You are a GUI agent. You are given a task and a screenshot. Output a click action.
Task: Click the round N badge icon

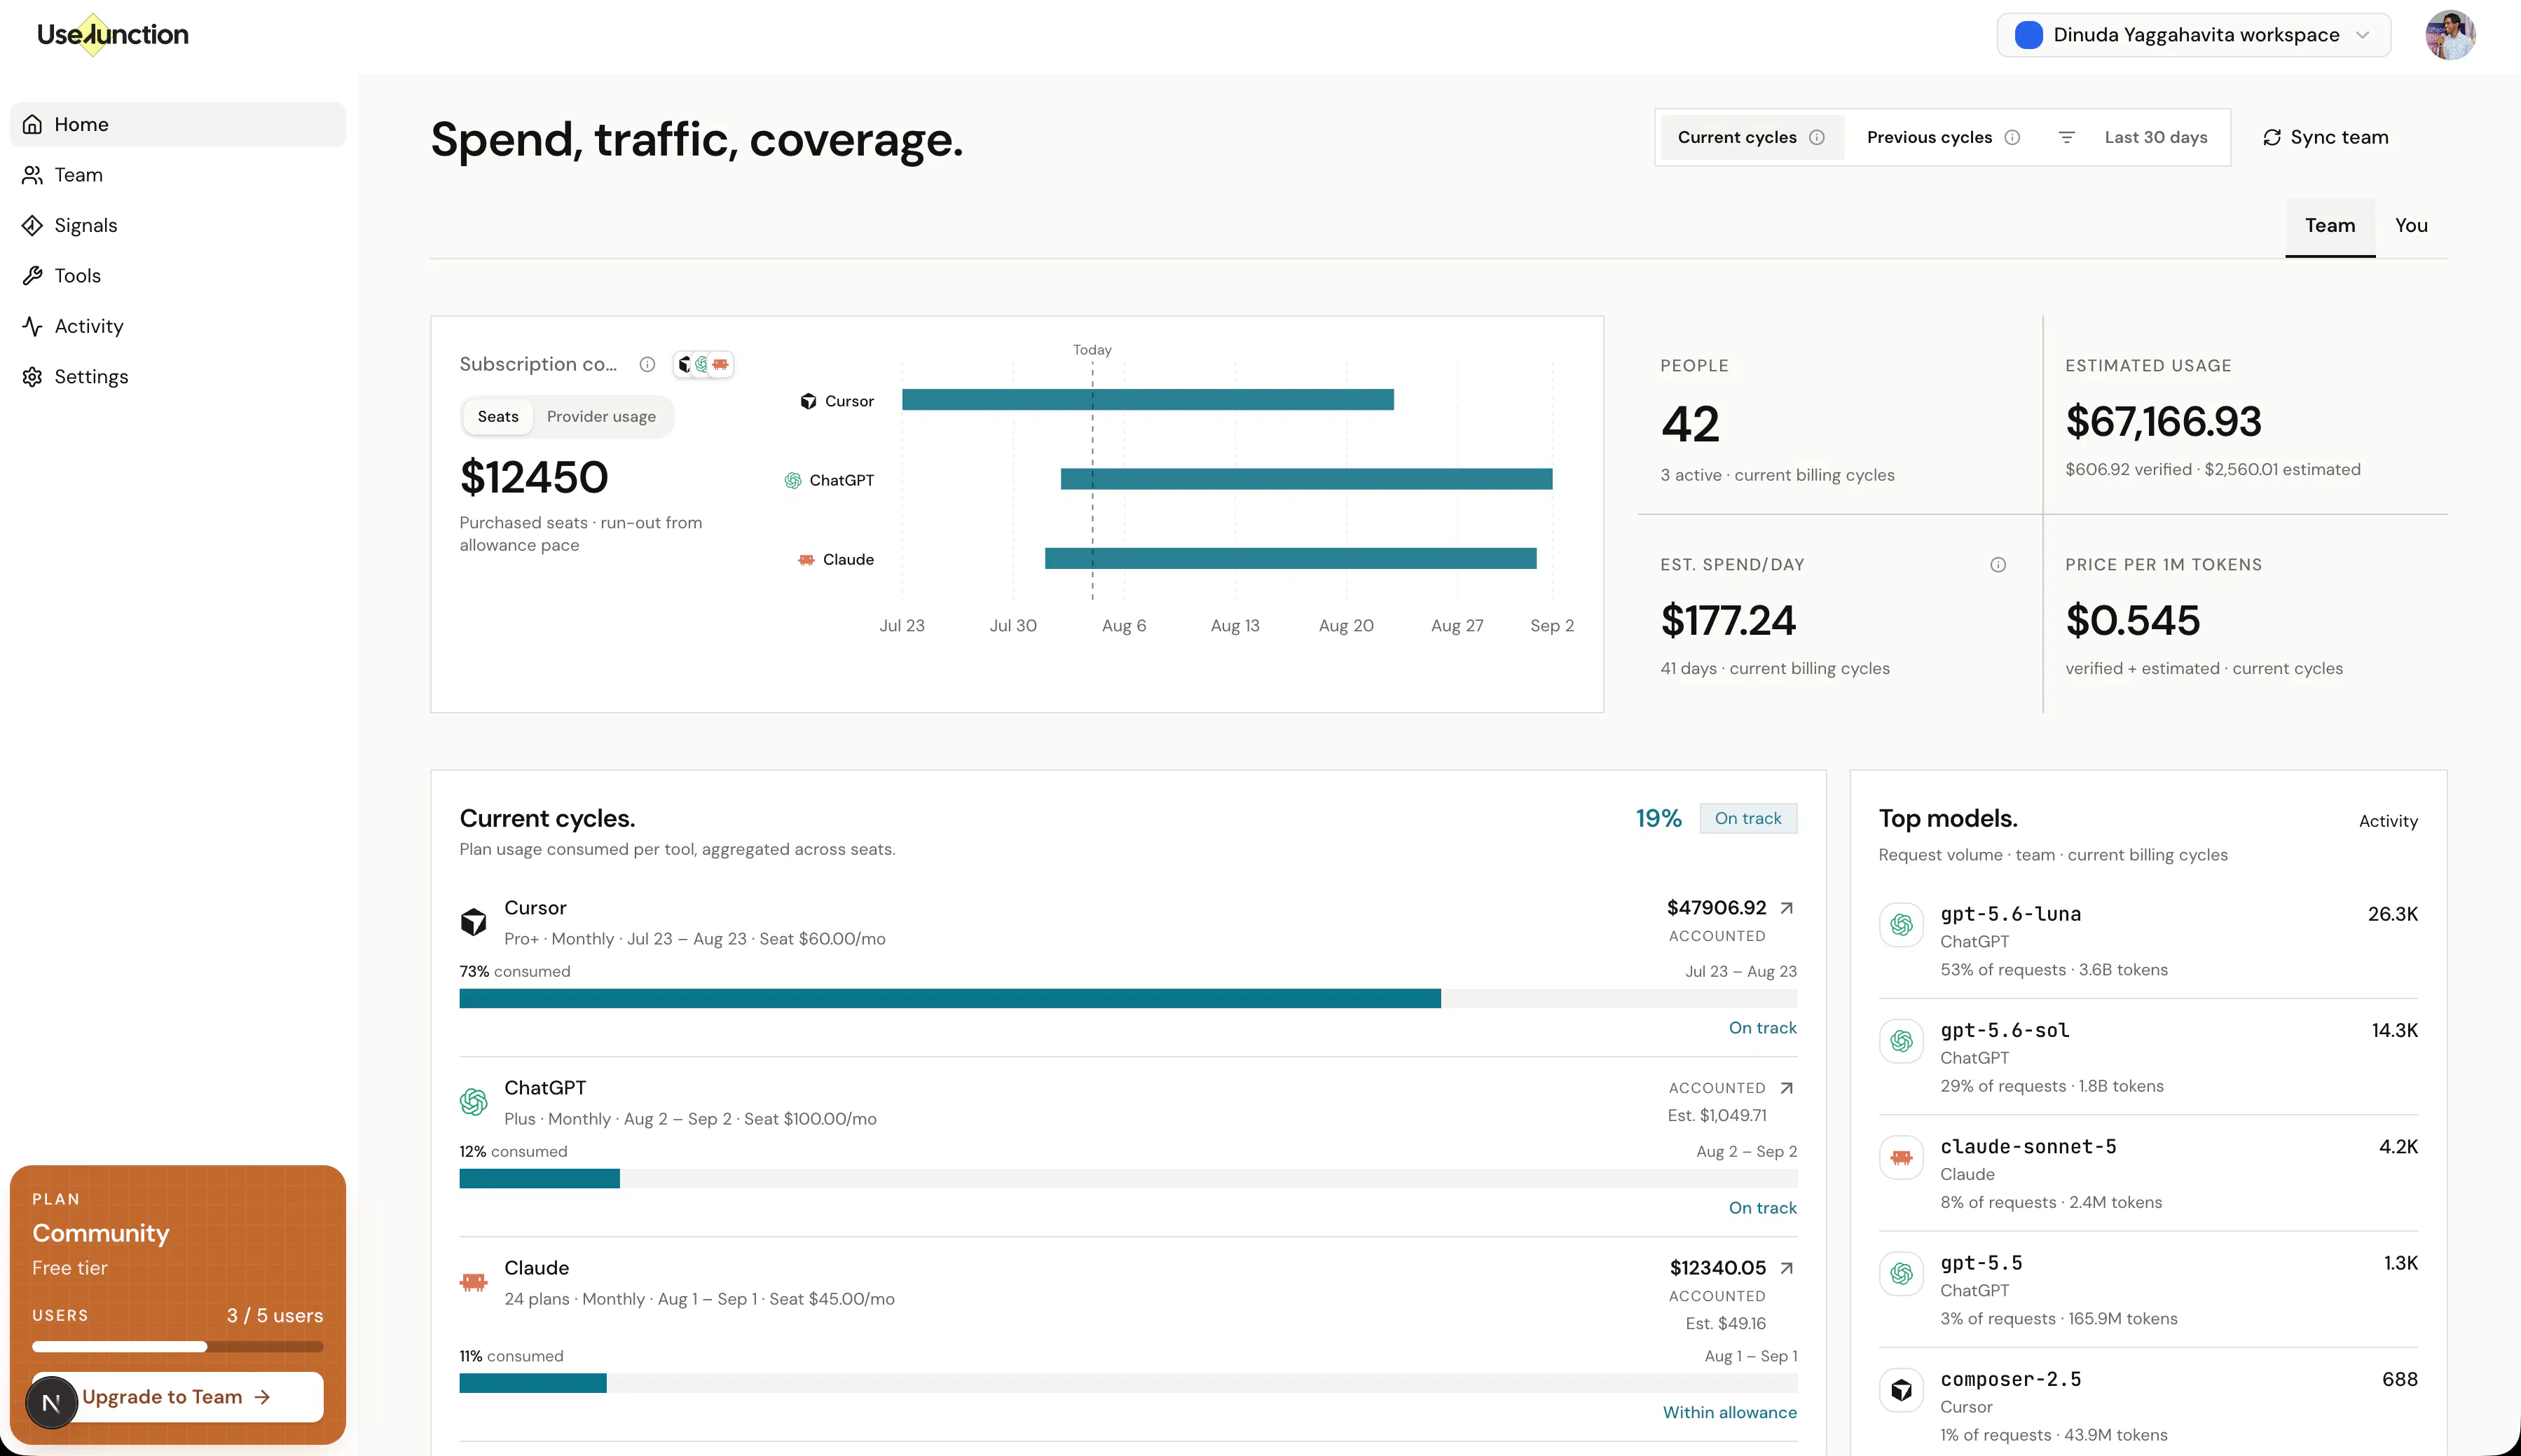pos(51,1403)
